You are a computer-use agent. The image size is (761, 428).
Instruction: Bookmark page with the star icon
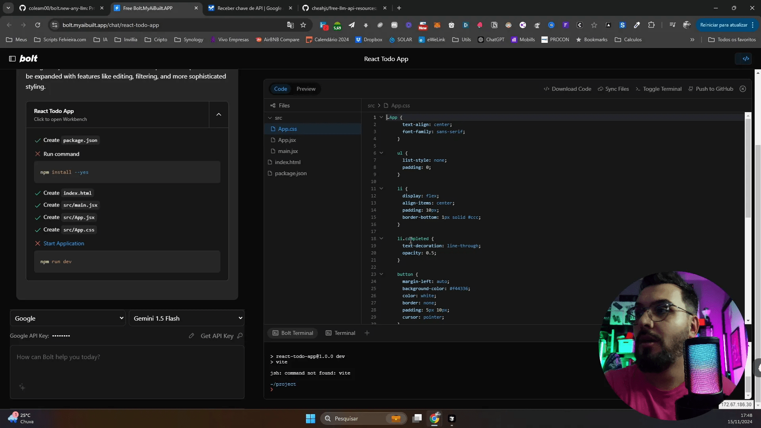pyautogui.click(x=303, y=25)
